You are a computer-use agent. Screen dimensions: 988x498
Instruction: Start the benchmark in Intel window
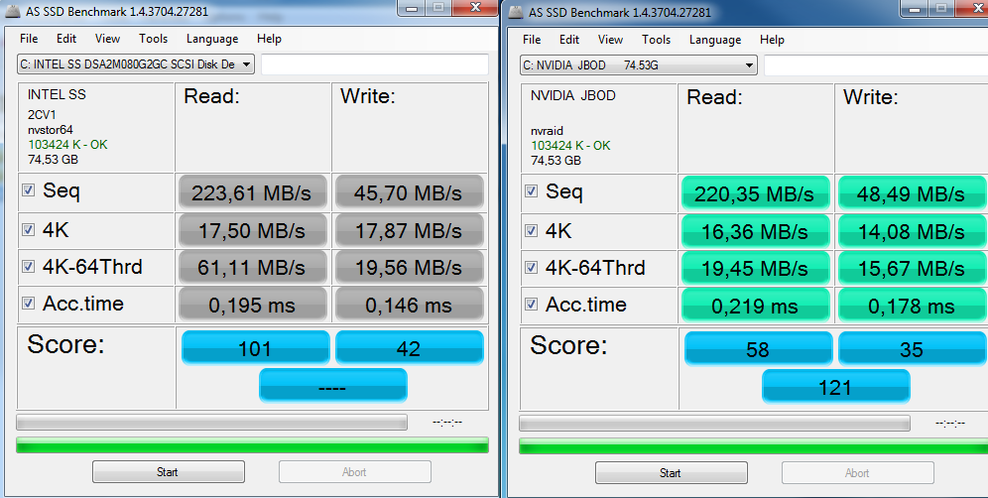pyautogui.click(x=169, y=471)
